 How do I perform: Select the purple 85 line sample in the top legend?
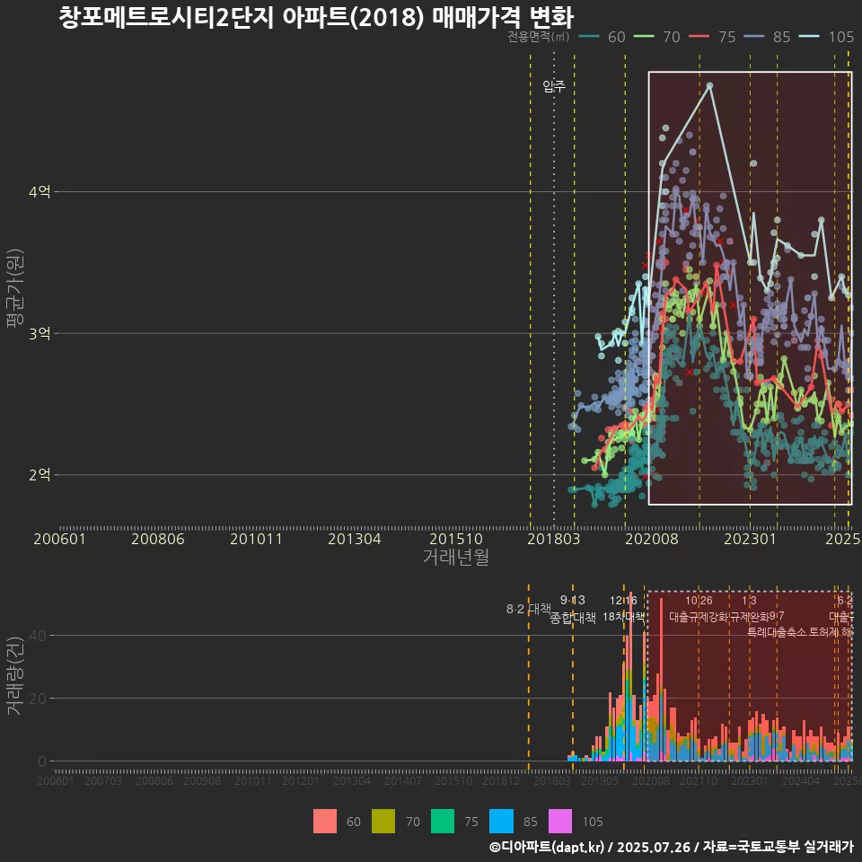pos(753,37)
